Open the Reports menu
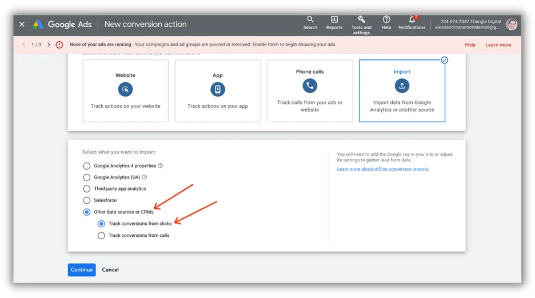 point(334,22)
